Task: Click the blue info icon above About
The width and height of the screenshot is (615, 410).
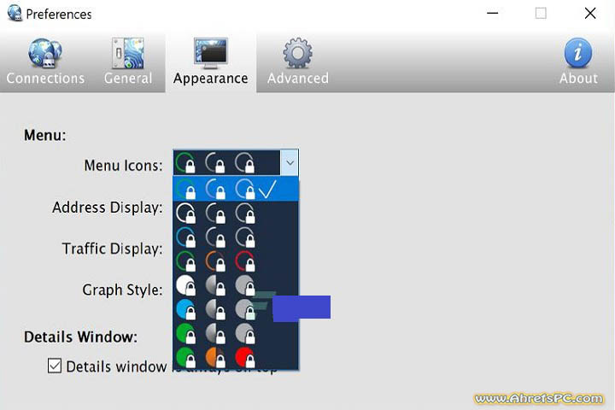Action: (x=578, y=53)
